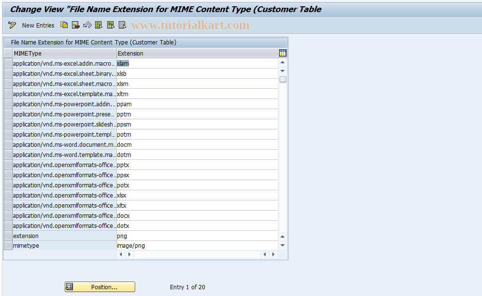The height and width of the screenshot is (296, 482).
Task: Click left arrow at horizontal scrollbar start
Action: coord(121,254)
